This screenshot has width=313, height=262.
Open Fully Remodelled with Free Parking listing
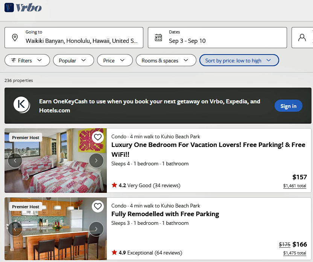point(165,214)
